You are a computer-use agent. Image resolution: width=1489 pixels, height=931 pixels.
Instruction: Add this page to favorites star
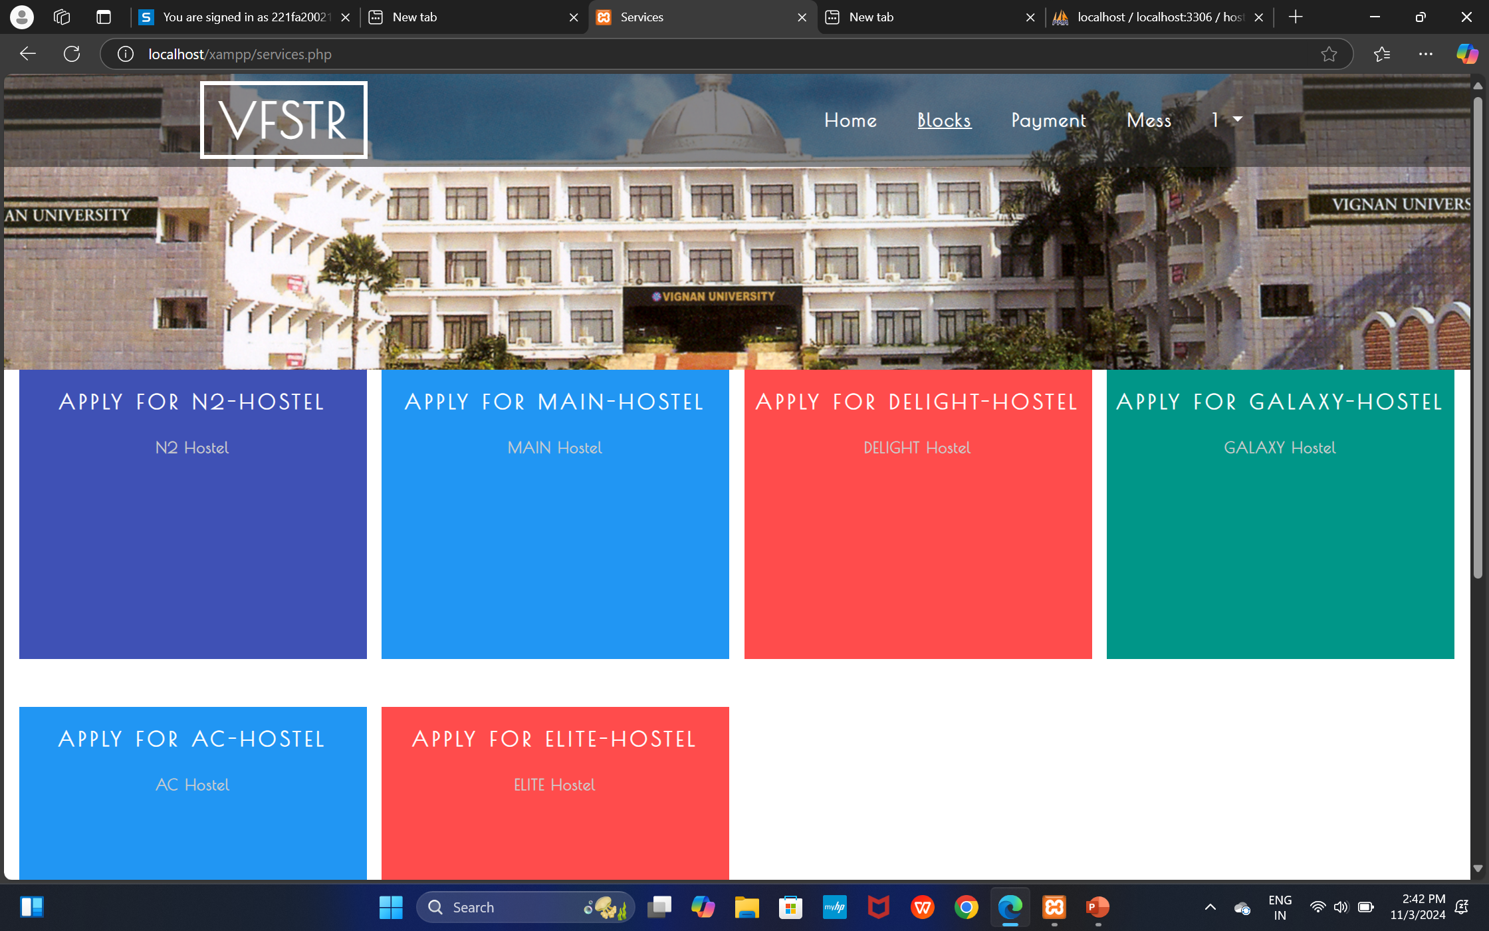click(x=1329, y=54)
